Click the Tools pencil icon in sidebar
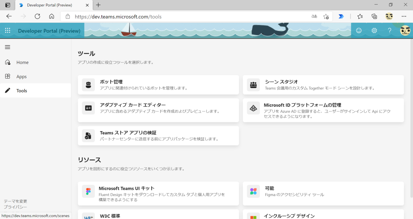Screen dimensions: 413x219 8,90
